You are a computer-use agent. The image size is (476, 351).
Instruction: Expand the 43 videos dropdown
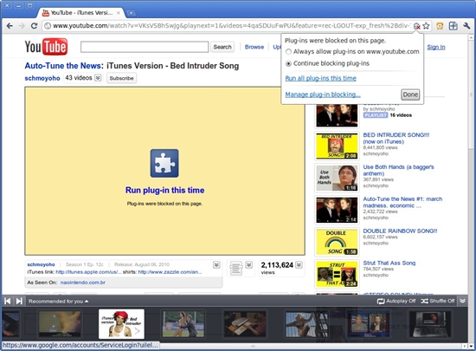coord(98,78)
